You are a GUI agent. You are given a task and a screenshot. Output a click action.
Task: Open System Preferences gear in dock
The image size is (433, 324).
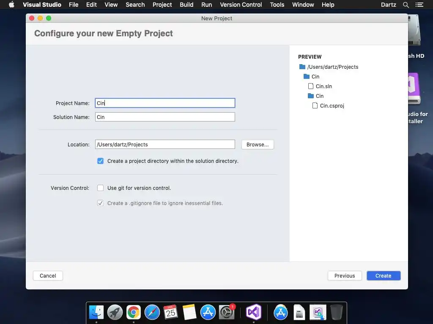coord(227,312)
